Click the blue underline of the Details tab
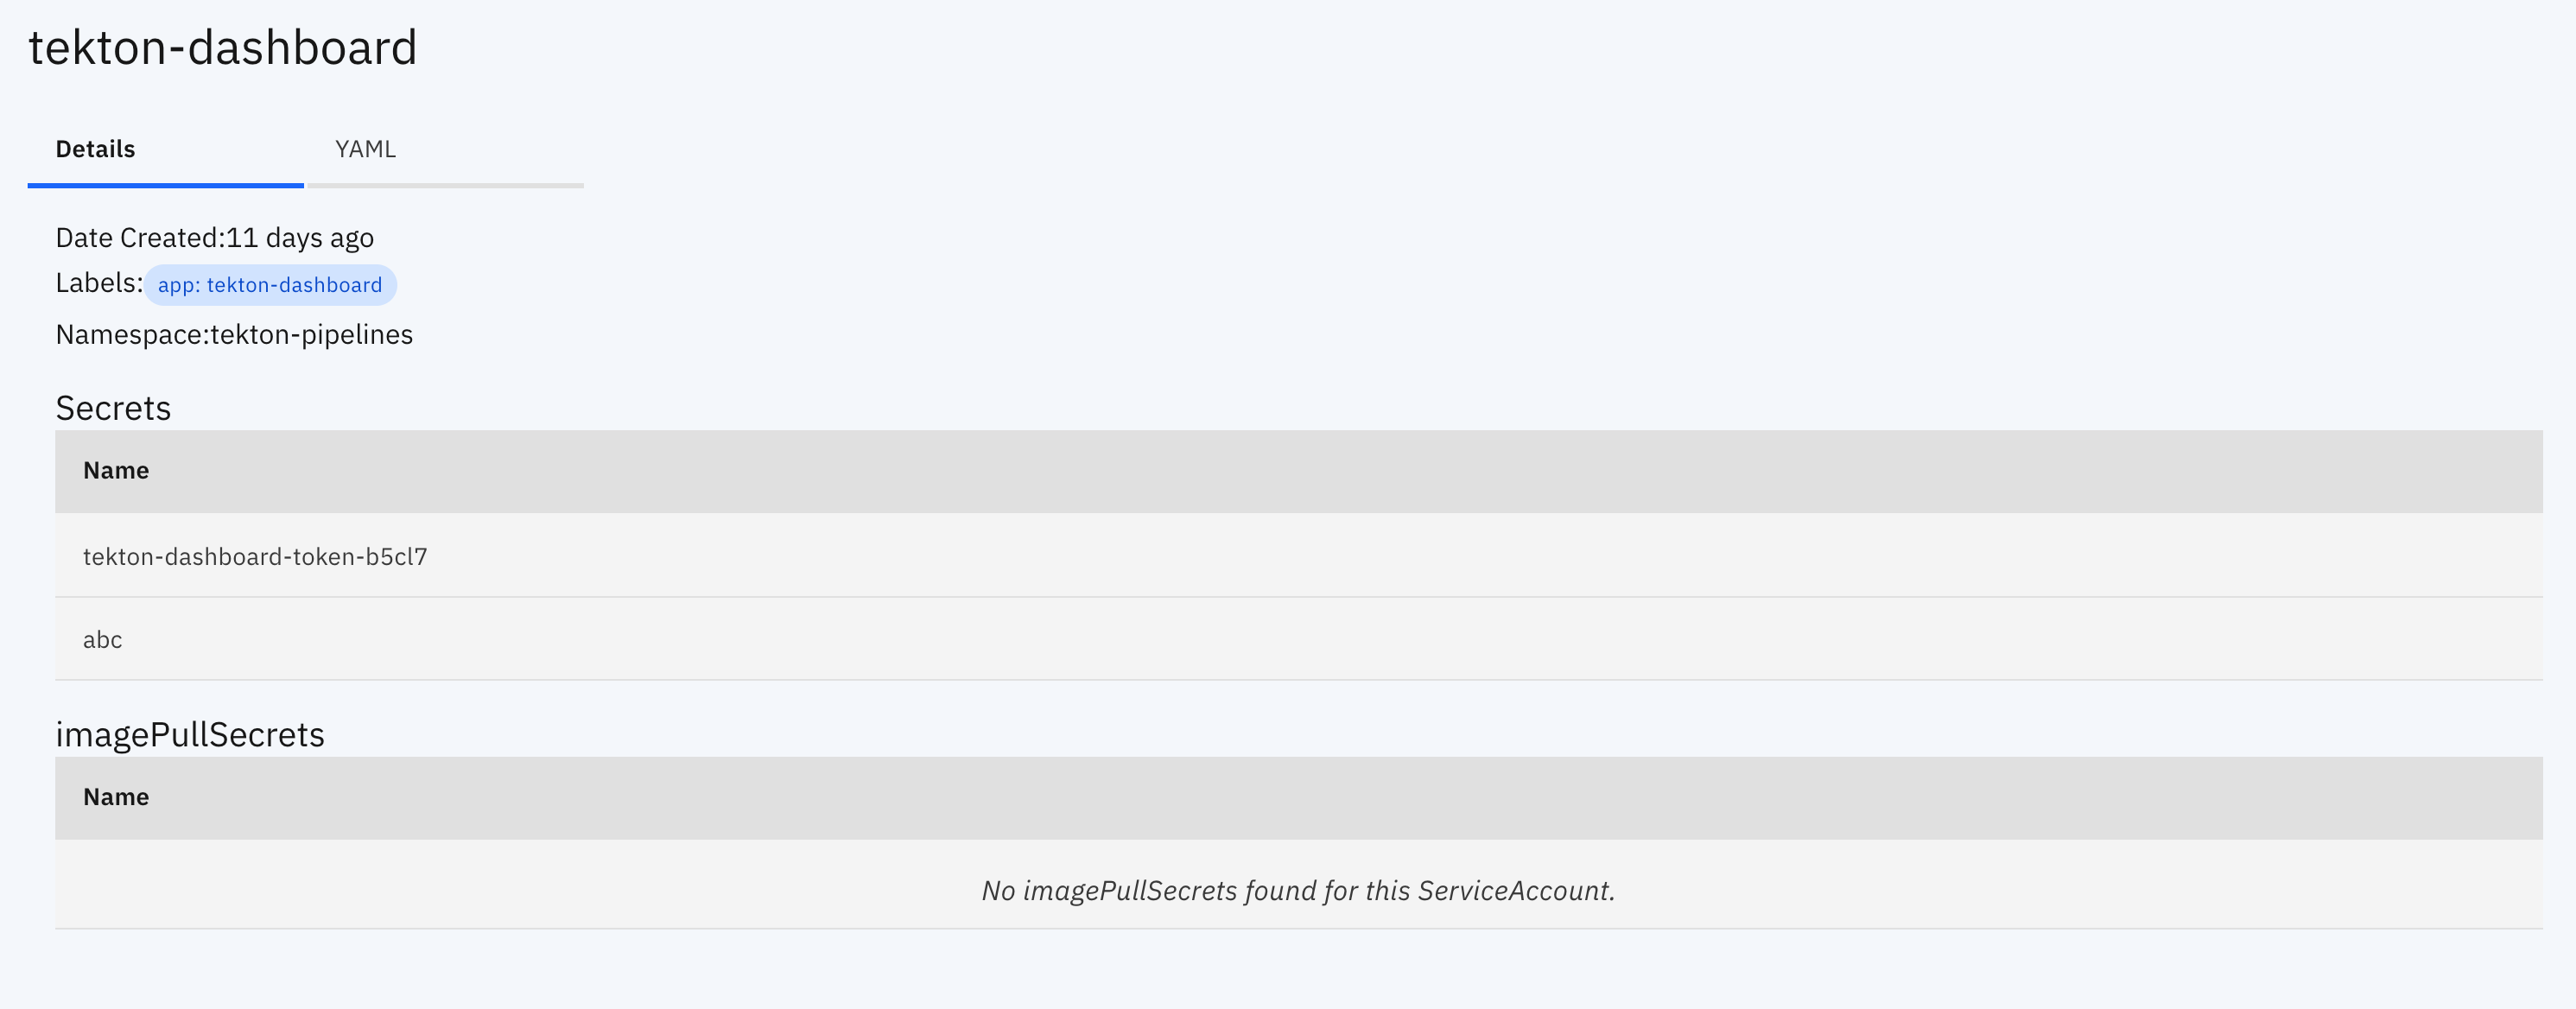Screen dimensions: 2576x1009 [x=165, y=186]
